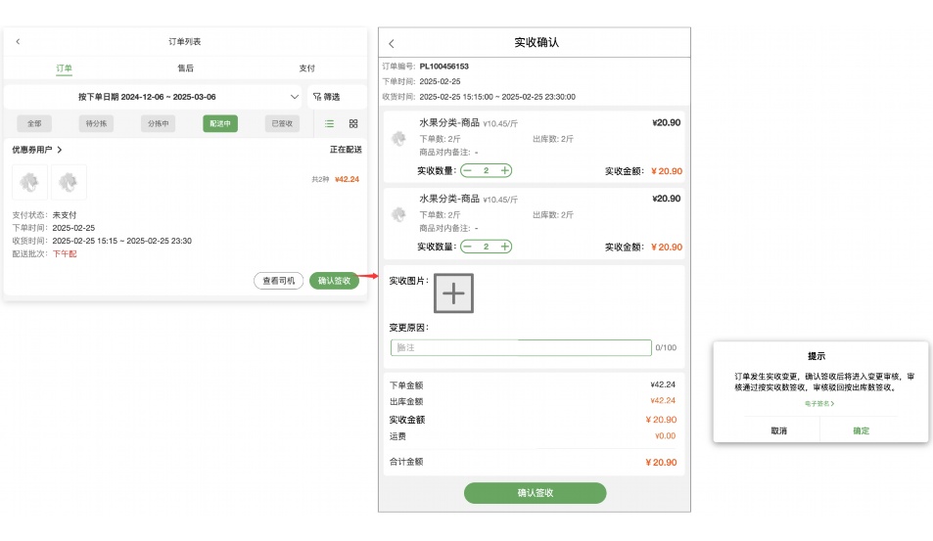Viewport: 933px width, 541px height.
Task: Focus the 变更原因 remark input field
Action: pyautogui.click(x=520, y=347)
